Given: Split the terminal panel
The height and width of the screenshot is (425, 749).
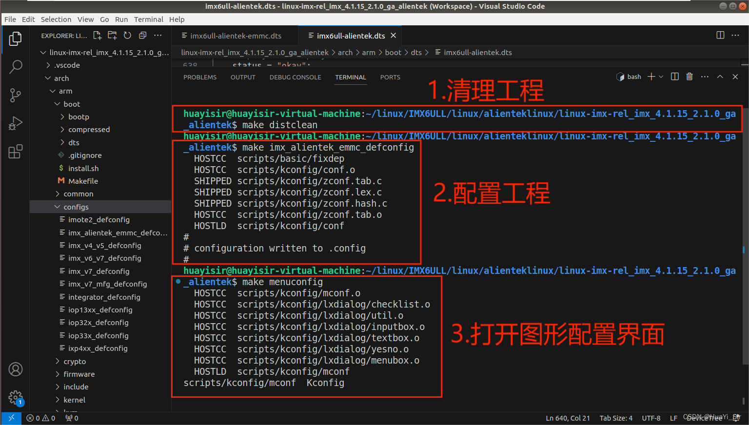Looking at the screenshot, I should pos(675,77).
